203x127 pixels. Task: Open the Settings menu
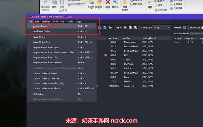click(46, 22)
